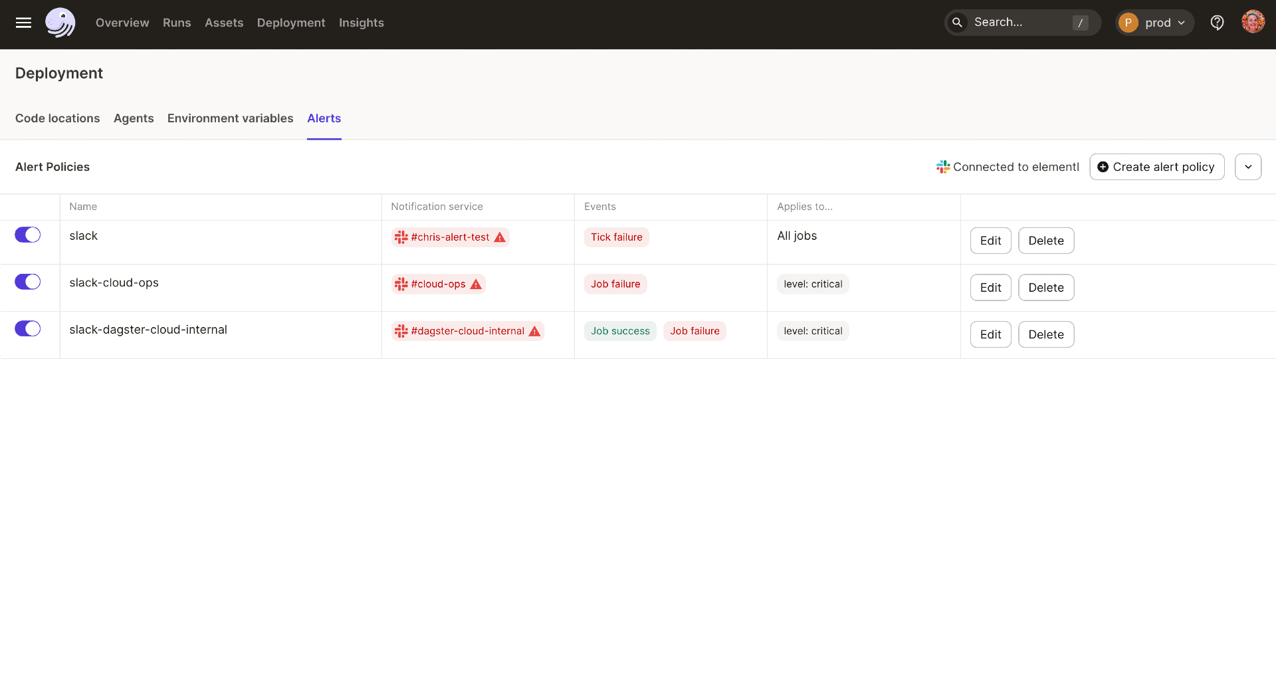Click the plus icon in Create alert policy

click(x=1103, y=167)
